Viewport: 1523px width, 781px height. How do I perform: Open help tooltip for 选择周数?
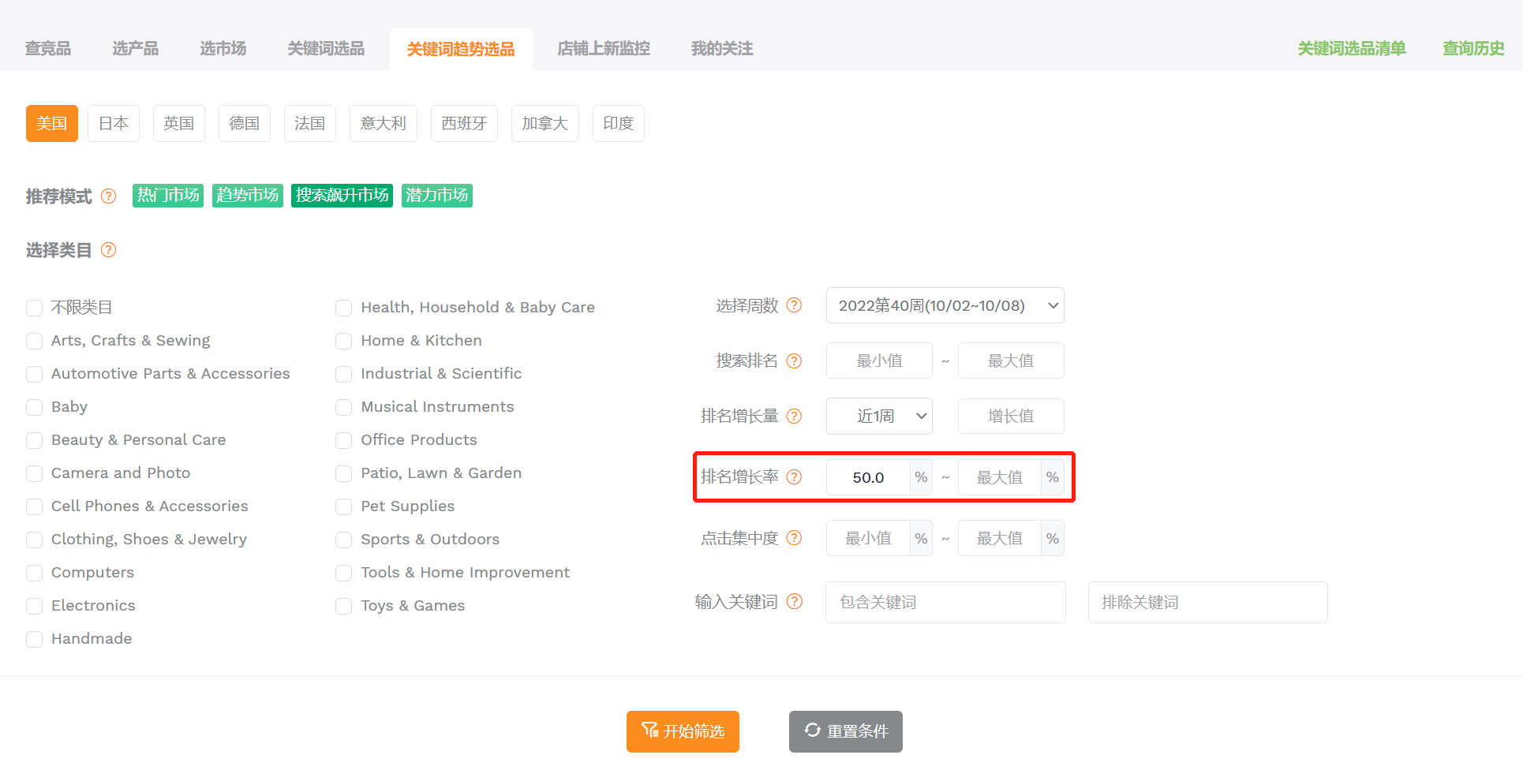795,305
